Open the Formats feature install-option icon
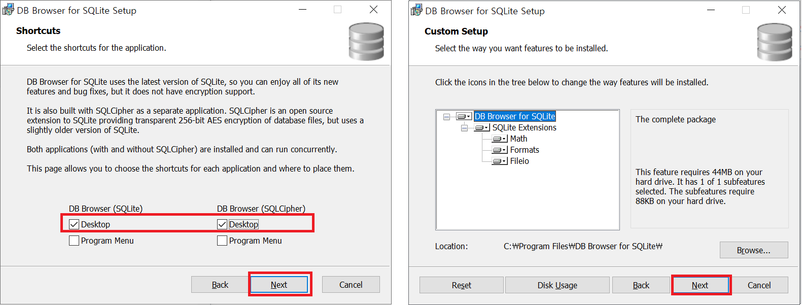The width and height of the screenshot is (802, 305). click(500, 150)
